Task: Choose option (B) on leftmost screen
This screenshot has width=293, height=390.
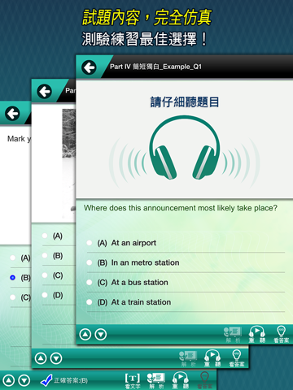Action: [x=20, y=278]
